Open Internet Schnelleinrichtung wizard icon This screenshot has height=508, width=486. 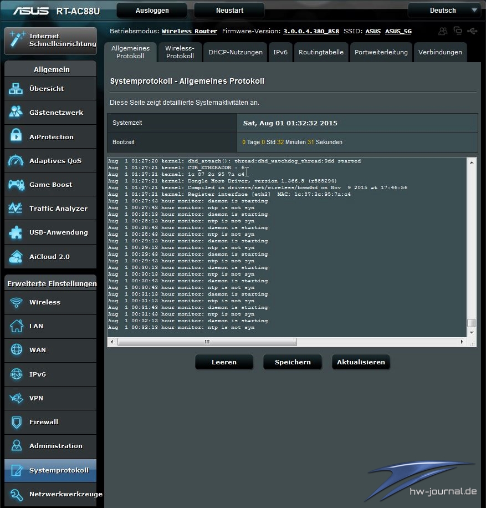17,39
